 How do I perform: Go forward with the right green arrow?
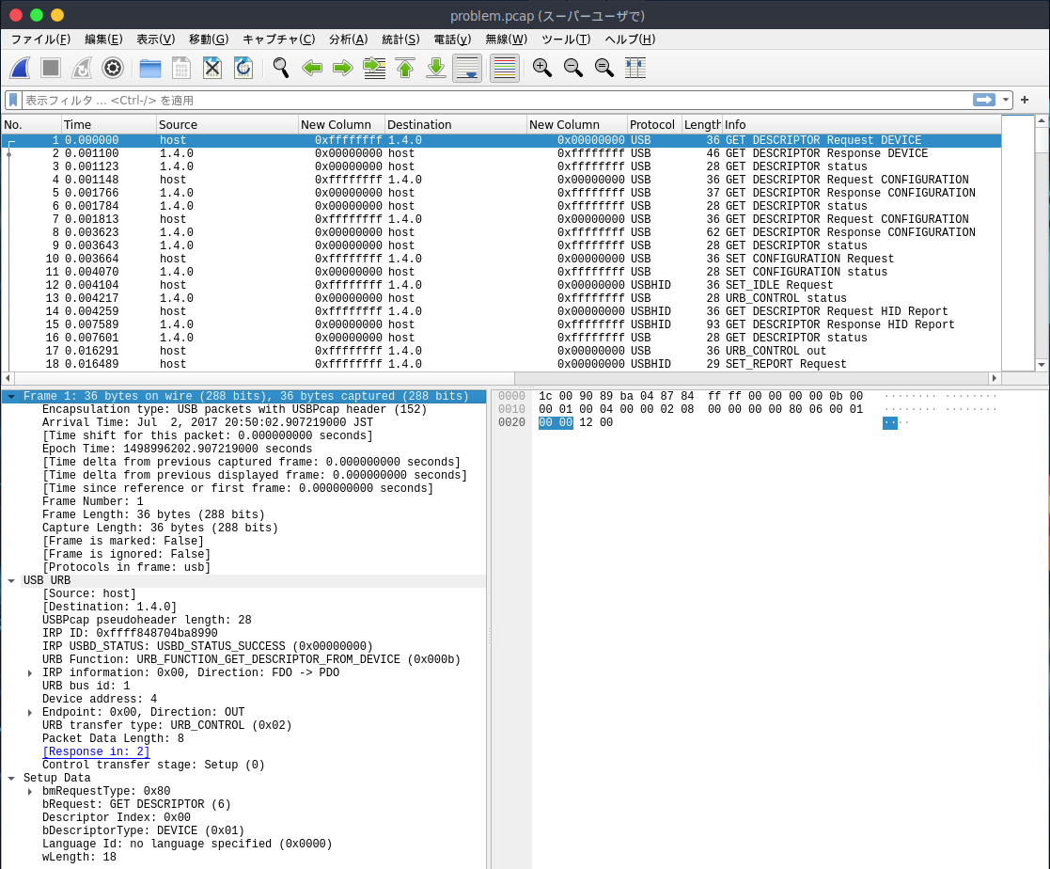(x=343, y=68)
